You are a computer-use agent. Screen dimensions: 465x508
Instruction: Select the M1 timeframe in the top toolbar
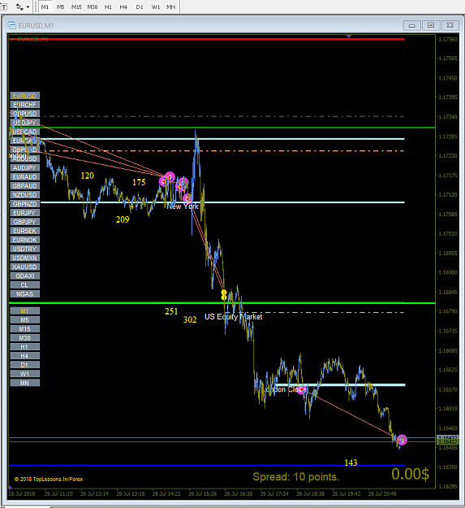click(x=45, y=7)
